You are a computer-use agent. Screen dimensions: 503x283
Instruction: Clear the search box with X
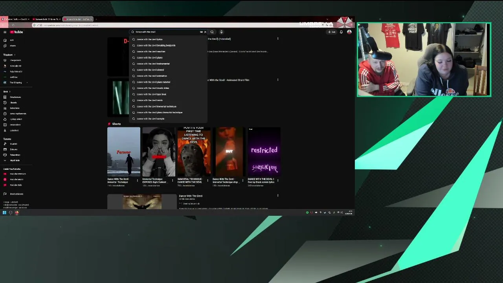205,32
